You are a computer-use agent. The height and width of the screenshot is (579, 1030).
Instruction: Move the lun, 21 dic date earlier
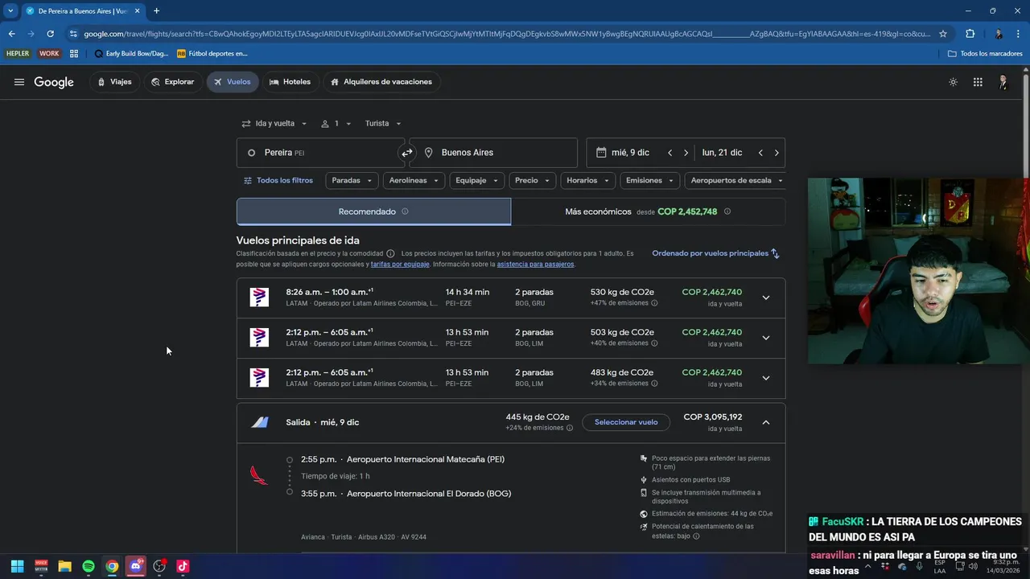(x=760, y=153)
